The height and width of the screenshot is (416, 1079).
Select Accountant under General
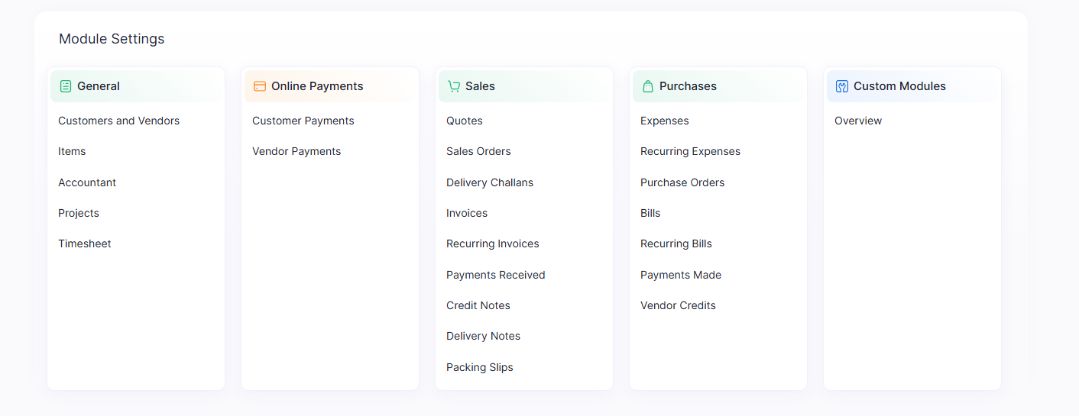click(87, 182)
